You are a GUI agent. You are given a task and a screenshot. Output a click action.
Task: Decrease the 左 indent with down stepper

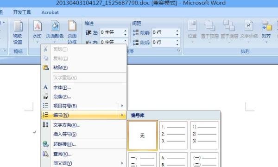(x=126, y=35)
